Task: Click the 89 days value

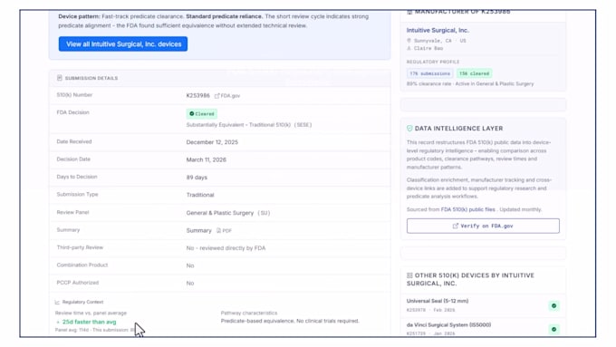Action: click(197, 178)
